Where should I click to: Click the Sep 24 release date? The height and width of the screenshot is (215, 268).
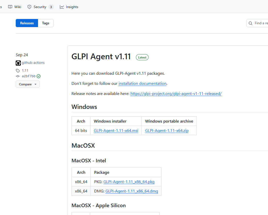pos(22,55)
